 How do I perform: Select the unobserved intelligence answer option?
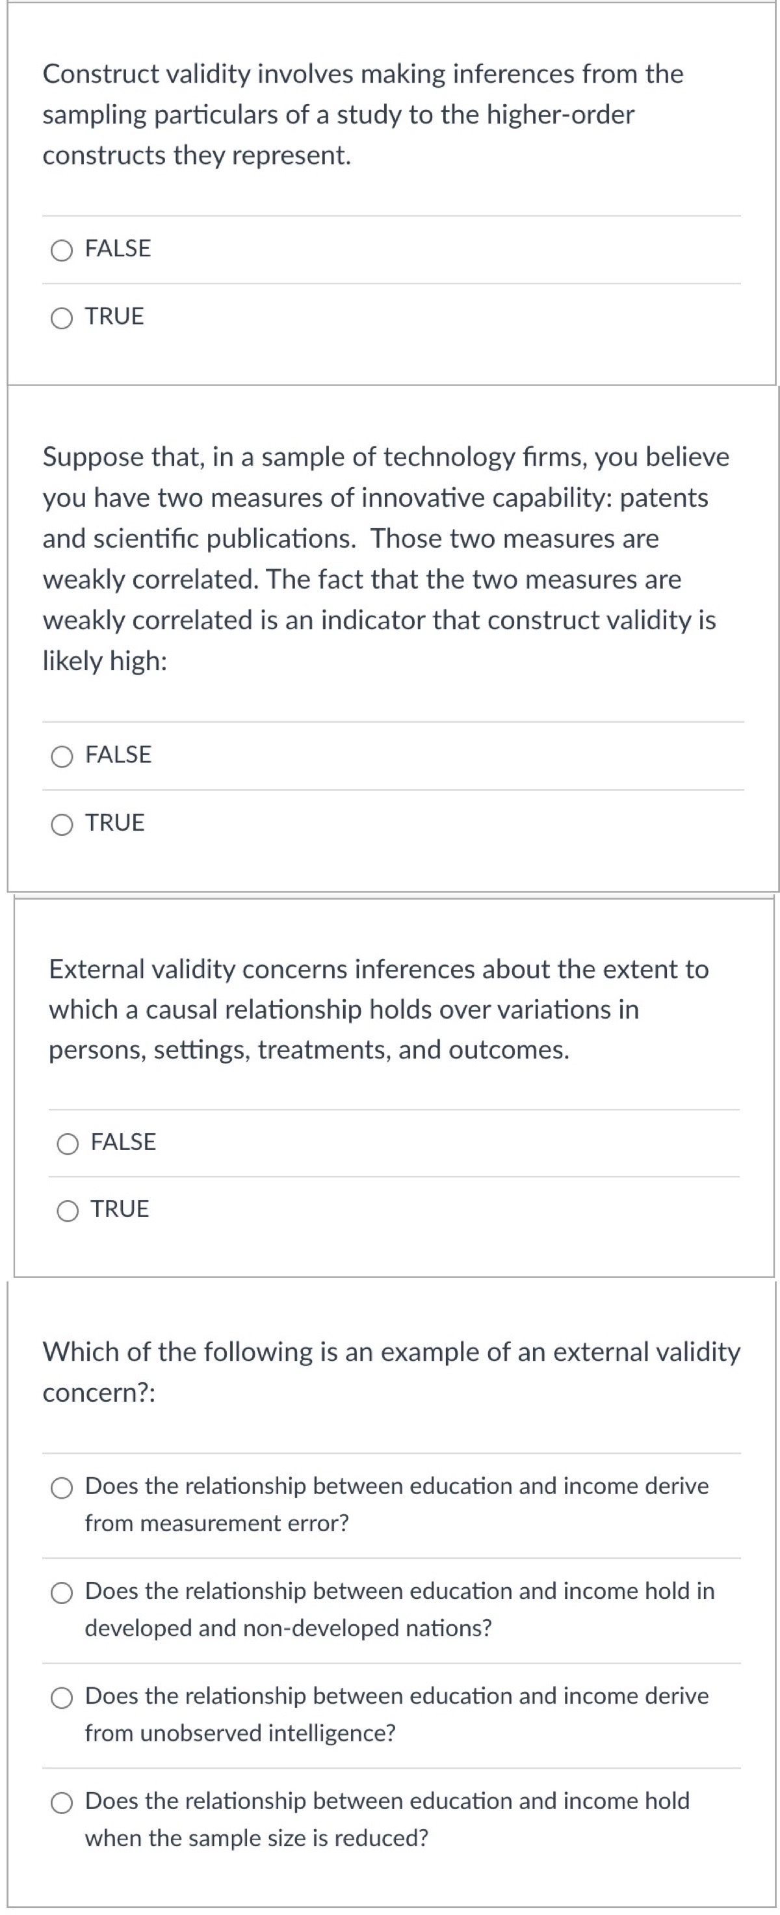point(64,1697)
